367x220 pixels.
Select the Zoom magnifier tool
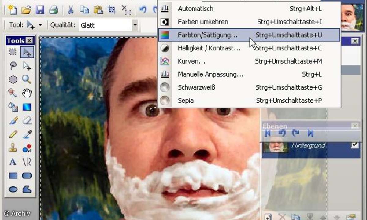click(27, 79)
